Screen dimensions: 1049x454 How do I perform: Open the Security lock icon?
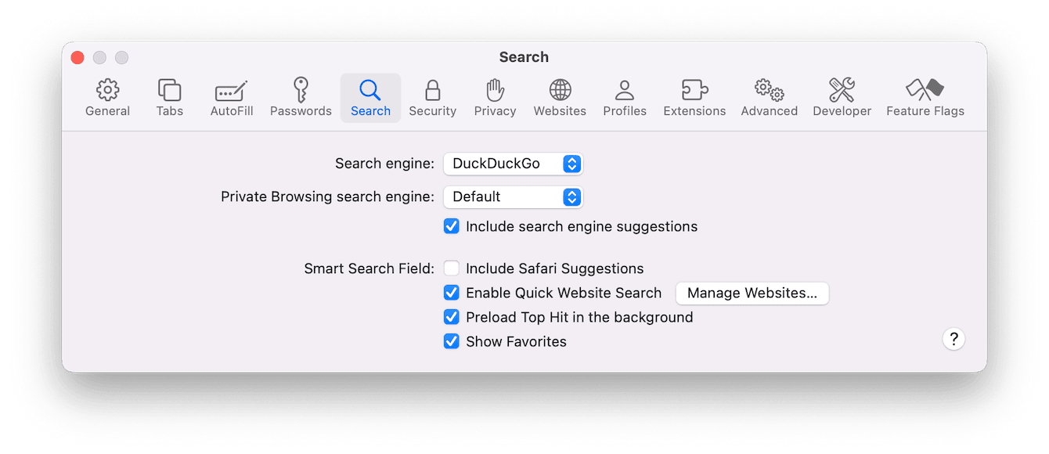(x=432, y=95)
